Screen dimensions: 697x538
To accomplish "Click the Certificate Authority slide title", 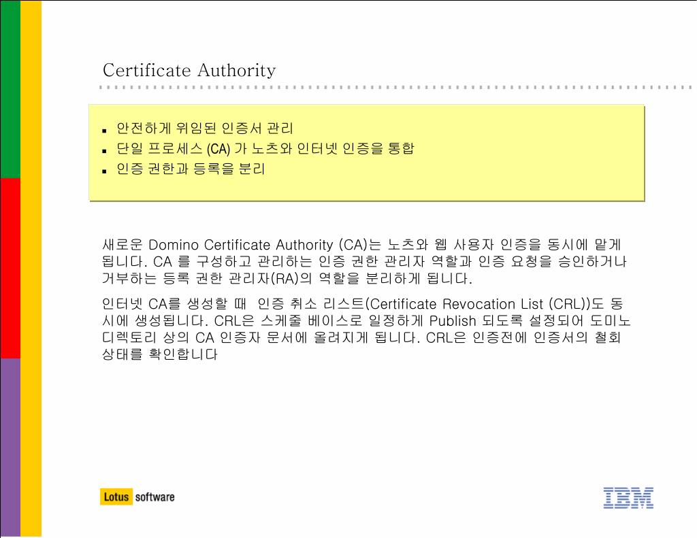I will (x=189, y=70).
